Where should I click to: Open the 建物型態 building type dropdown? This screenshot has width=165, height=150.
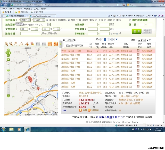coord(36,25)
